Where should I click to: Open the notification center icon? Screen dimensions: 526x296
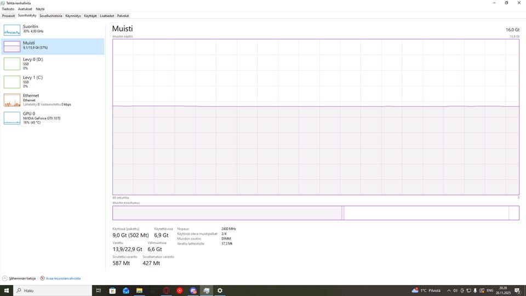518,291
